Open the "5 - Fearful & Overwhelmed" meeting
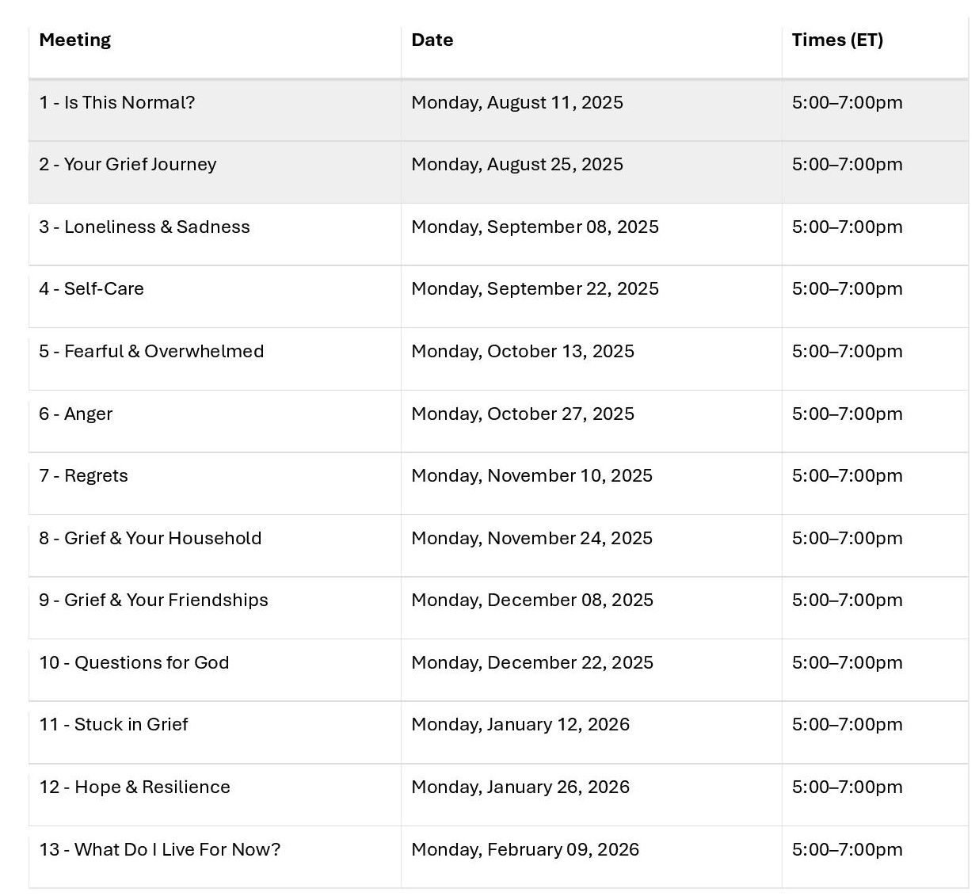Viewport: 979px width, 896px height. coord(151,352)
